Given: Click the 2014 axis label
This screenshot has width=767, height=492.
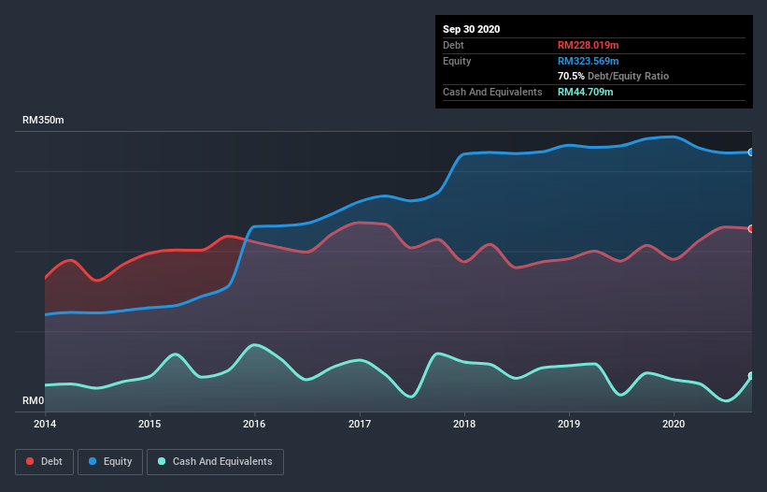Looking at the screenshot, I should [x=45, y=424].
